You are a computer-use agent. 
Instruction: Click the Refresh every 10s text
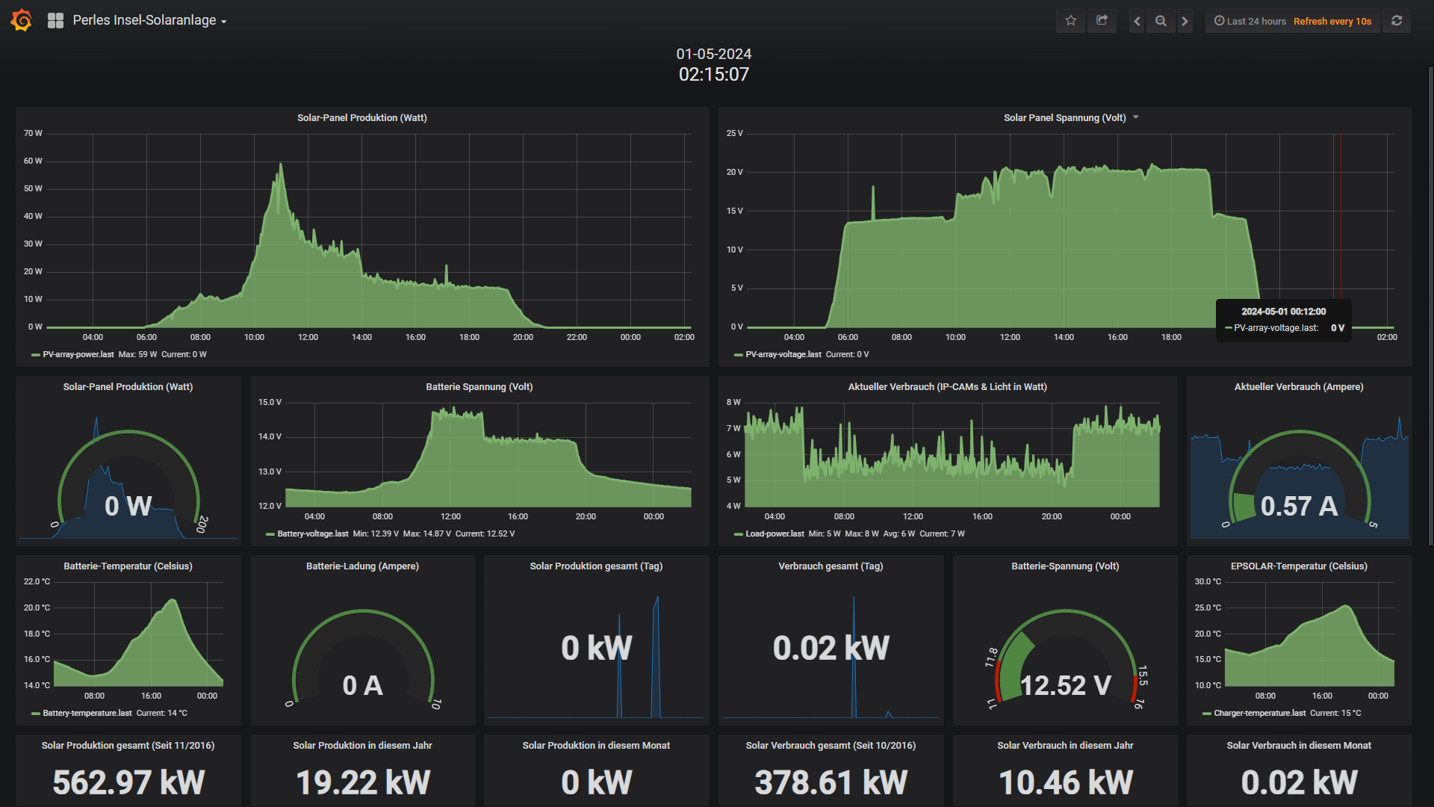1332,21
